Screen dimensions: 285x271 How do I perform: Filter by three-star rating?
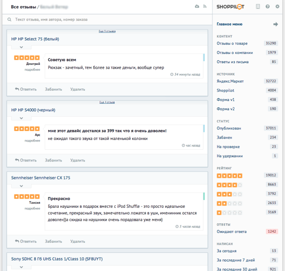point(229,194)
